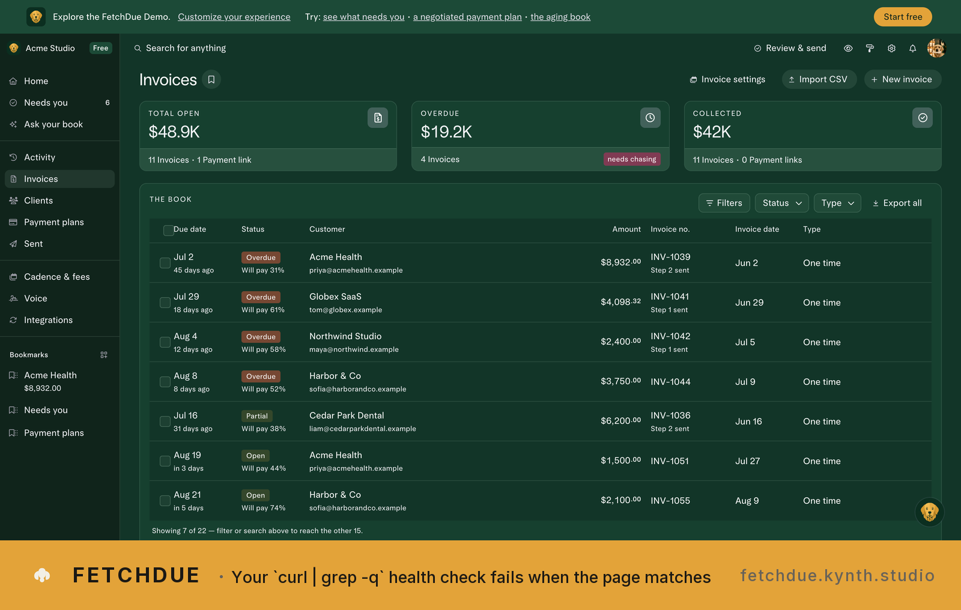
Task: Click the Acme Studio workspace logo
Action: 14,48
